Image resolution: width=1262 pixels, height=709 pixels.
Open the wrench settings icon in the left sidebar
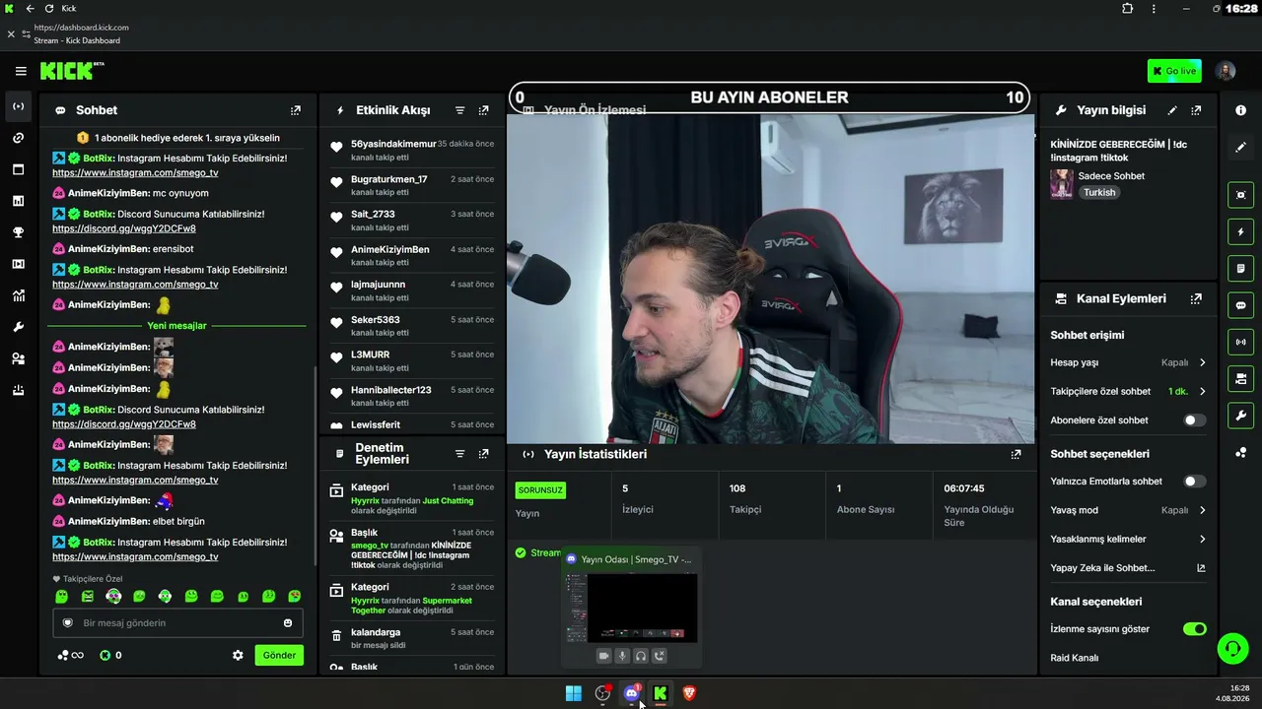(18, 327)
